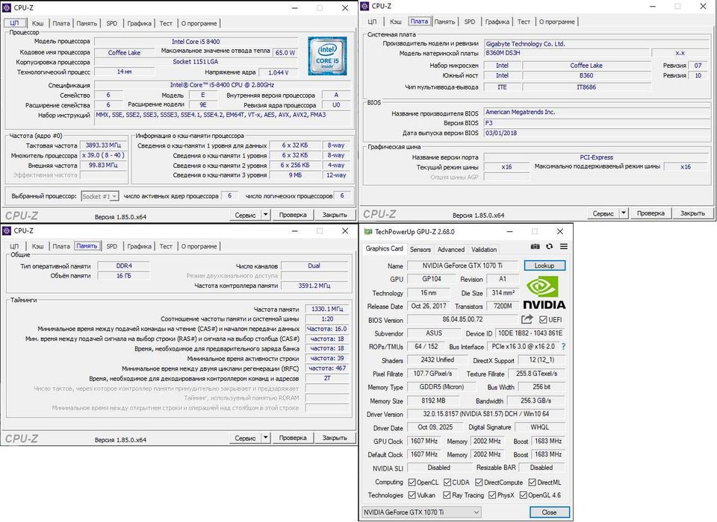Click the Close button in GPU-Z
Screen dimensions: 717x522
click(x=549, y=512)
